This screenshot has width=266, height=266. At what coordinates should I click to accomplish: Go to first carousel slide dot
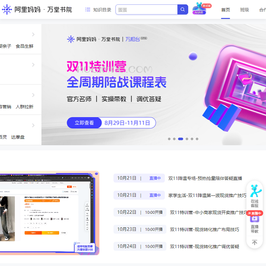point(169,139)
